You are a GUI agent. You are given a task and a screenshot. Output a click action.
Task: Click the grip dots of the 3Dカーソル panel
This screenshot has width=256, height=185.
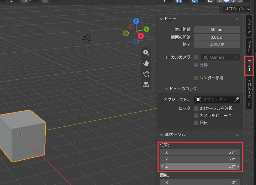pyautogui.click(x=238, y=135)
